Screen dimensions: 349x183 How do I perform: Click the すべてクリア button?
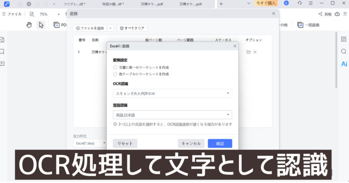click(132, 28)
